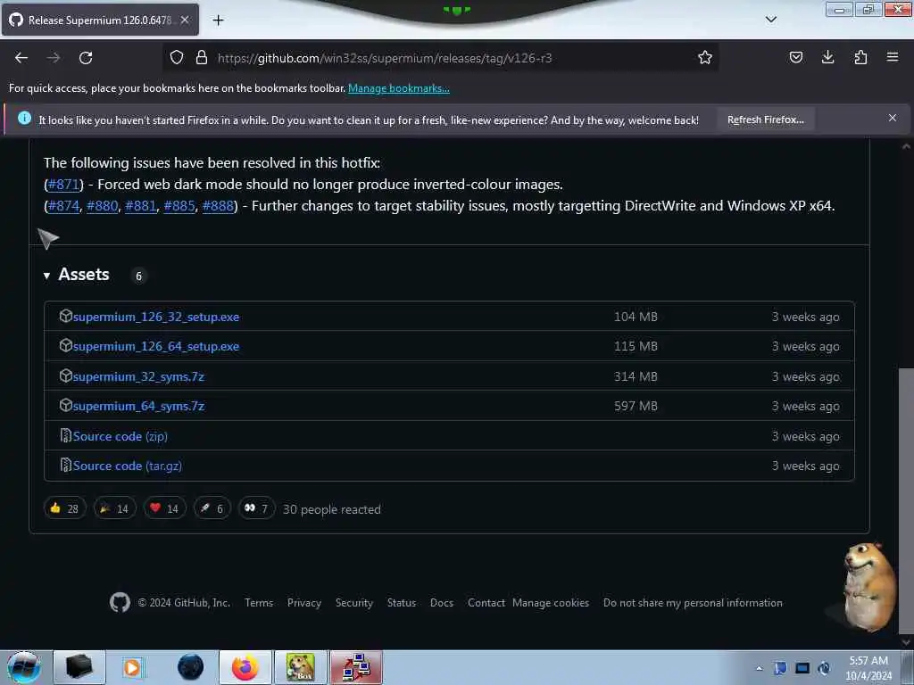Viewport: 914px width, 685px height.
Task: Open the Manage bookmarks link
Action: [399, 88]
